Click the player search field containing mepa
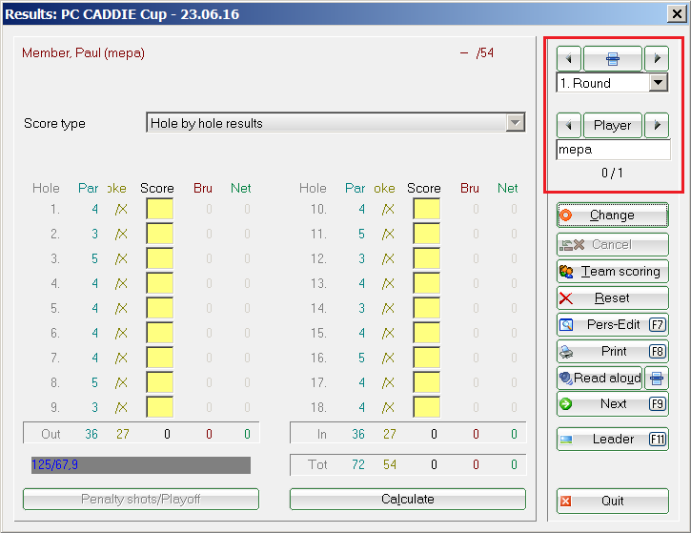Image resolution: width=691 pixels, height=533 pixels. tap(613, 150)
